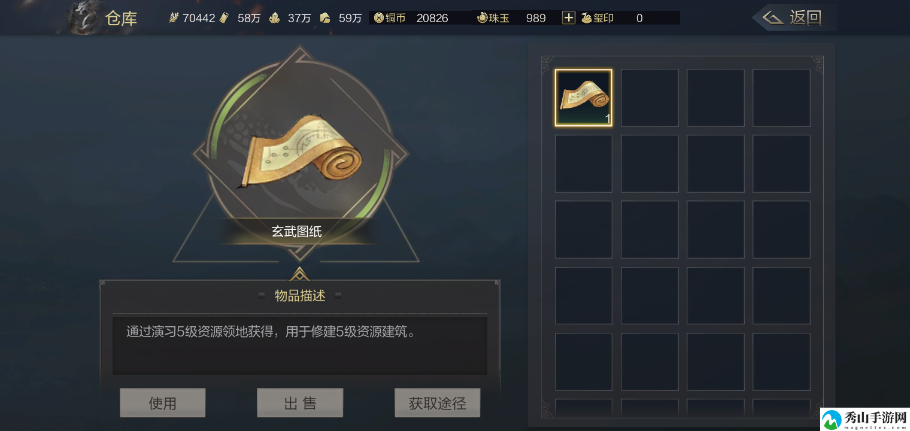Open 获取途径 acquisition methods

coord(437,403)
